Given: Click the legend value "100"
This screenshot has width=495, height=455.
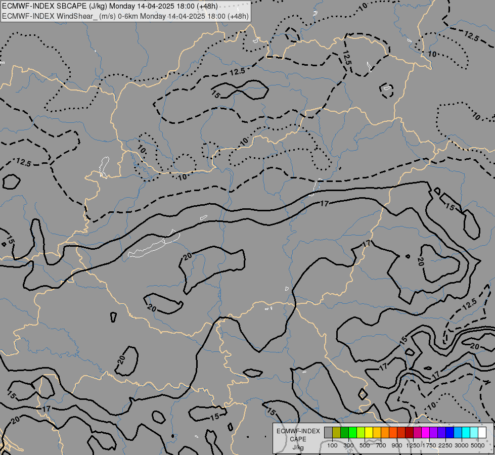Looking at the screenshot, I should (332, 445).
